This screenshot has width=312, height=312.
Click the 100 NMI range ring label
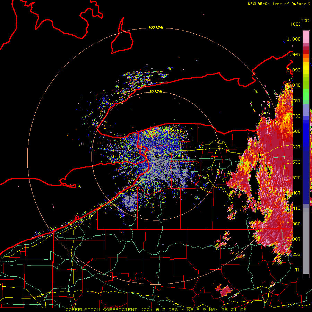tap(156, 27)
